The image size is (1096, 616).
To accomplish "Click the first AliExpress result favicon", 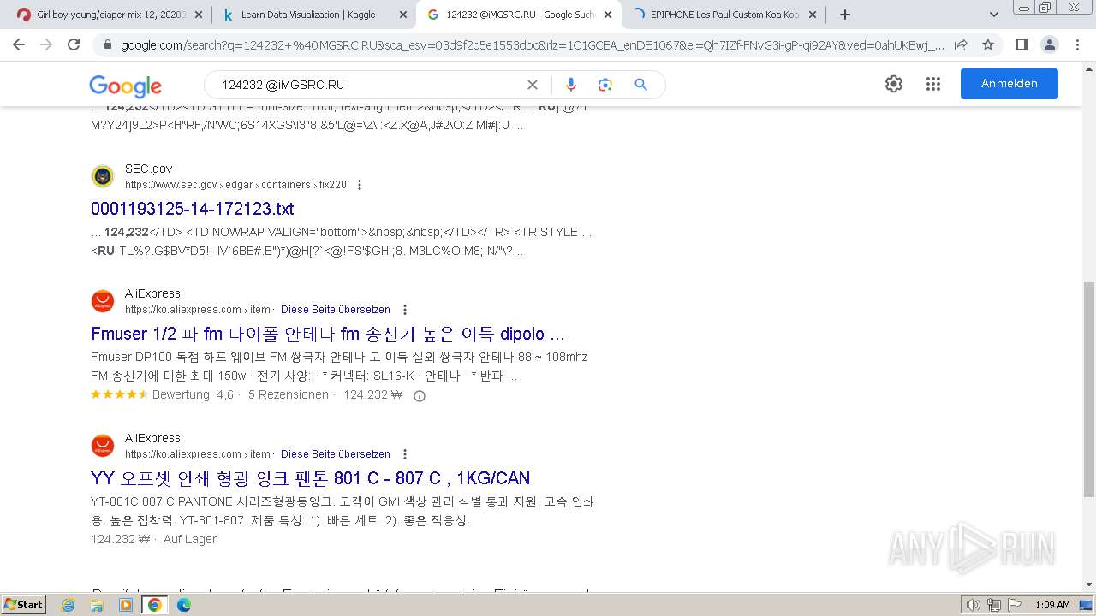I will click(x=103, y=301).
